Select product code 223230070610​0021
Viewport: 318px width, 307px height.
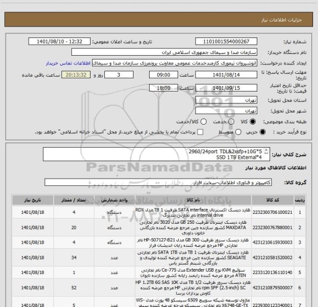[272, 212]
